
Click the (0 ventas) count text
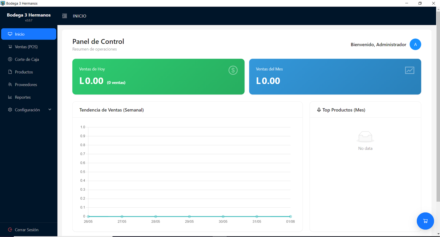point(116,82)
